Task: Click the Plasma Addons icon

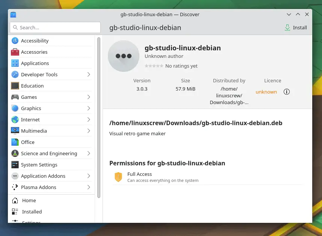Action: [15, 187]
